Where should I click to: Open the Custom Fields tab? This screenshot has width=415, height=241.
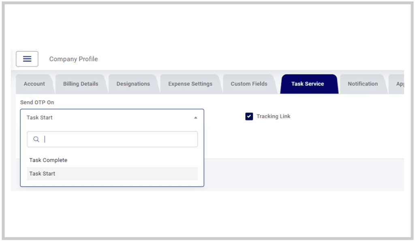(248, 84)
